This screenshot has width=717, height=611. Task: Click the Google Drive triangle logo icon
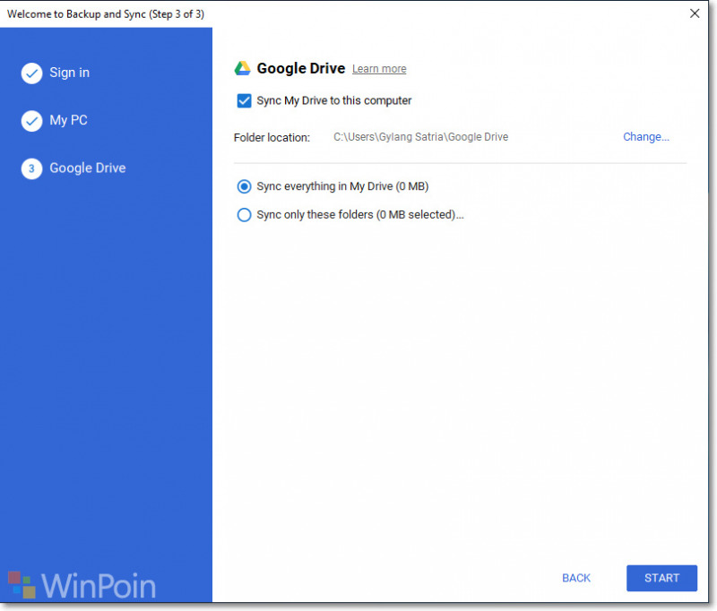242,69
